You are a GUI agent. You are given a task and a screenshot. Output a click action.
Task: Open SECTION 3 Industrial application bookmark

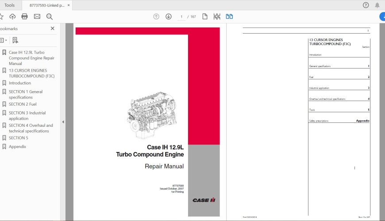click(x=27, y=115)
